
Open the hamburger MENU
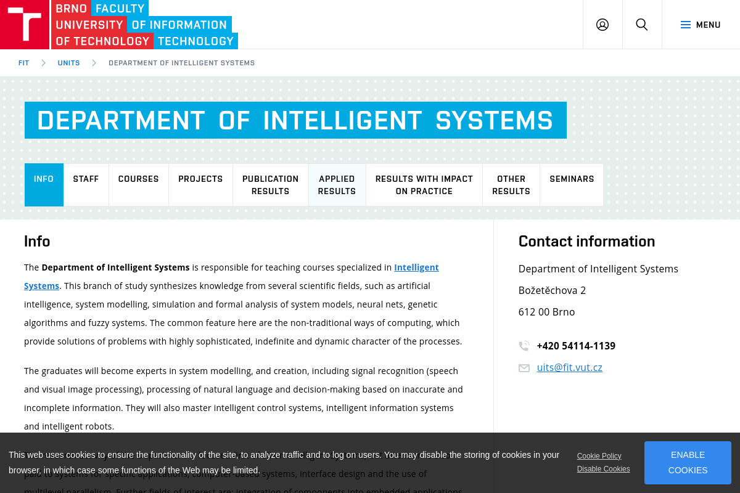point(701,25)
